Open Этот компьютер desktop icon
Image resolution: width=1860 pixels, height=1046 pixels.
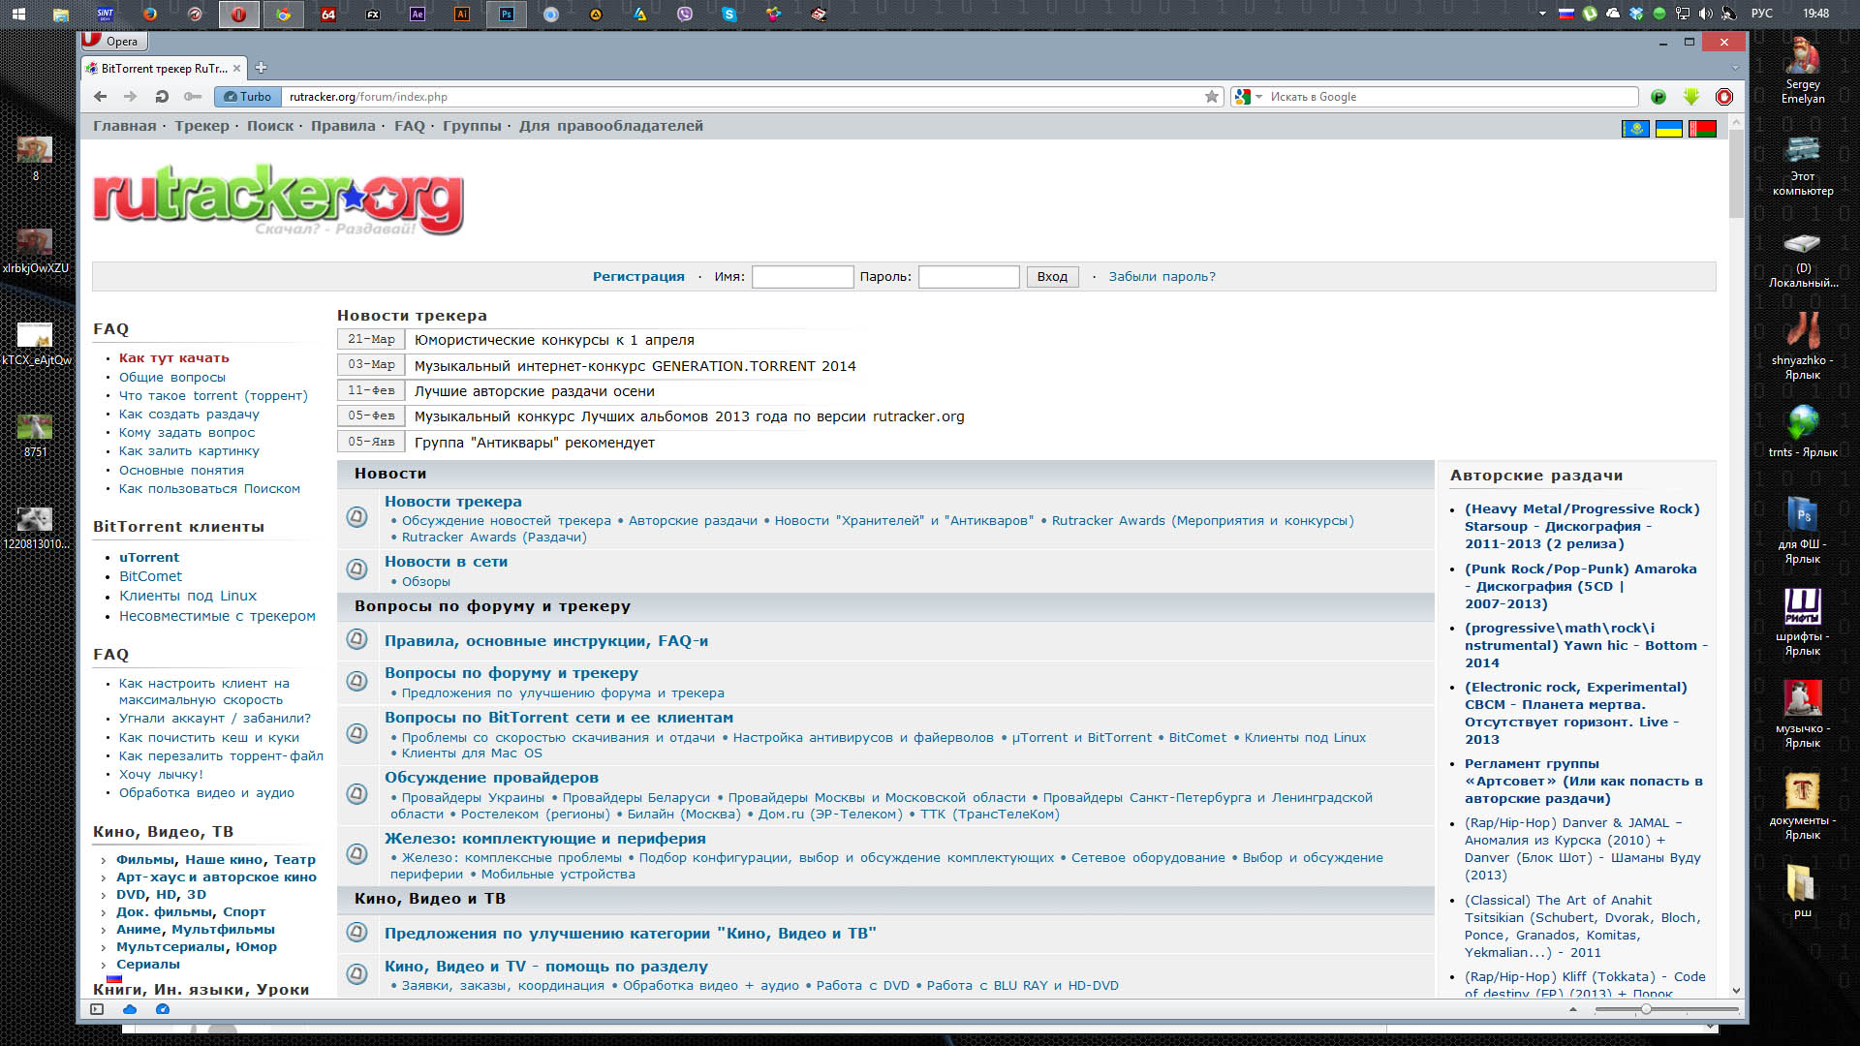point(1802,166)
